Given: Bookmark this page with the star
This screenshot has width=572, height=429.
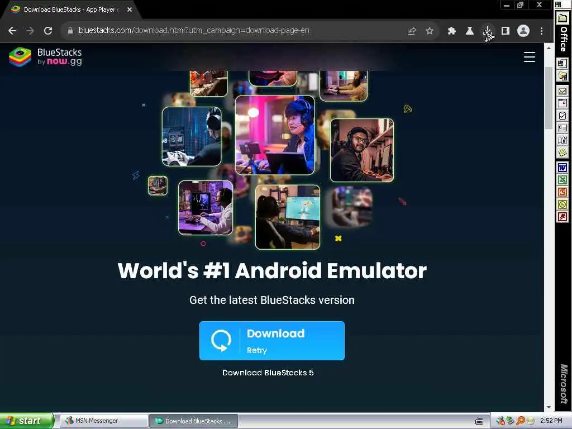Looking at the screenshot, I should 430,31.
